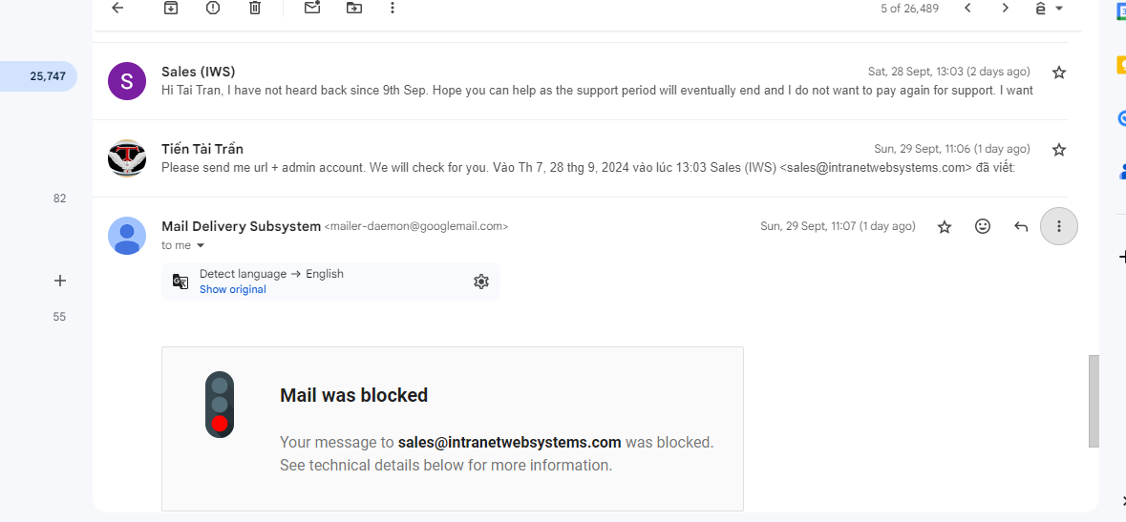The height and width of the screenshot is (522, 1126).
Task: Open translation settings gear
Action: coord(481,282)
